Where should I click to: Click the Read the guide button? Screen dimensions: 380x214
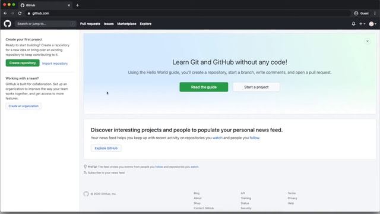click(x=204, y=87)
